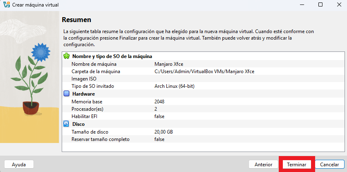Select the 'Tamaño de disco' 20,00 GB row
The height and width of the screenshot is (172, 347).
point(203,132)
